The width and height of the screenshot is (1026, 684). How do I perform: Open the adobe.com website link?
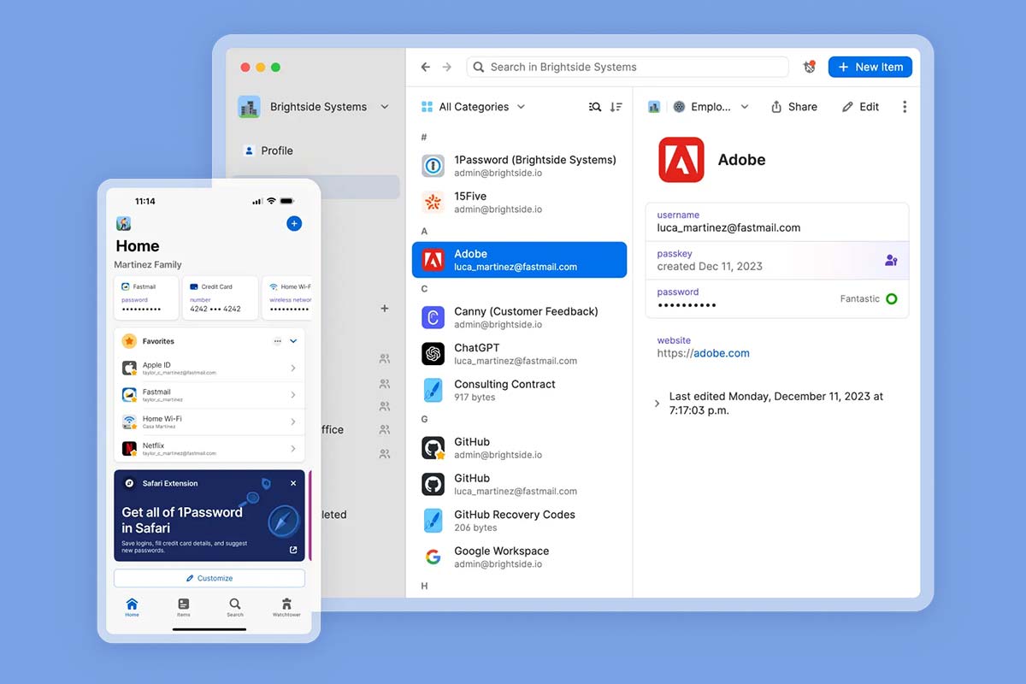pyautogui.click(x=721, y=353)
